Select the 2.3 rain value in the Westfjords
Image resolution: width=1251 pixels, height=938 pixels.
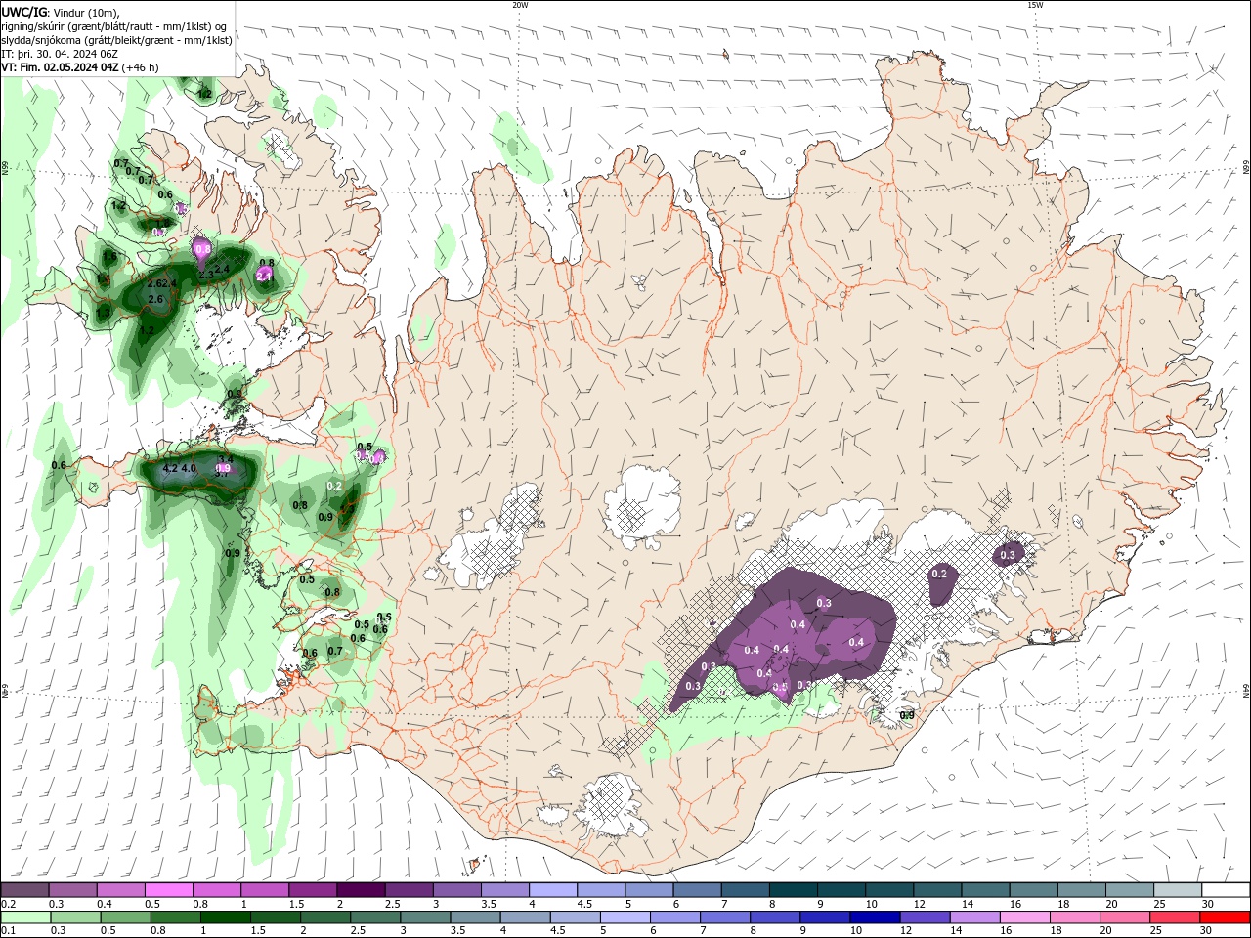coord(206,276)
